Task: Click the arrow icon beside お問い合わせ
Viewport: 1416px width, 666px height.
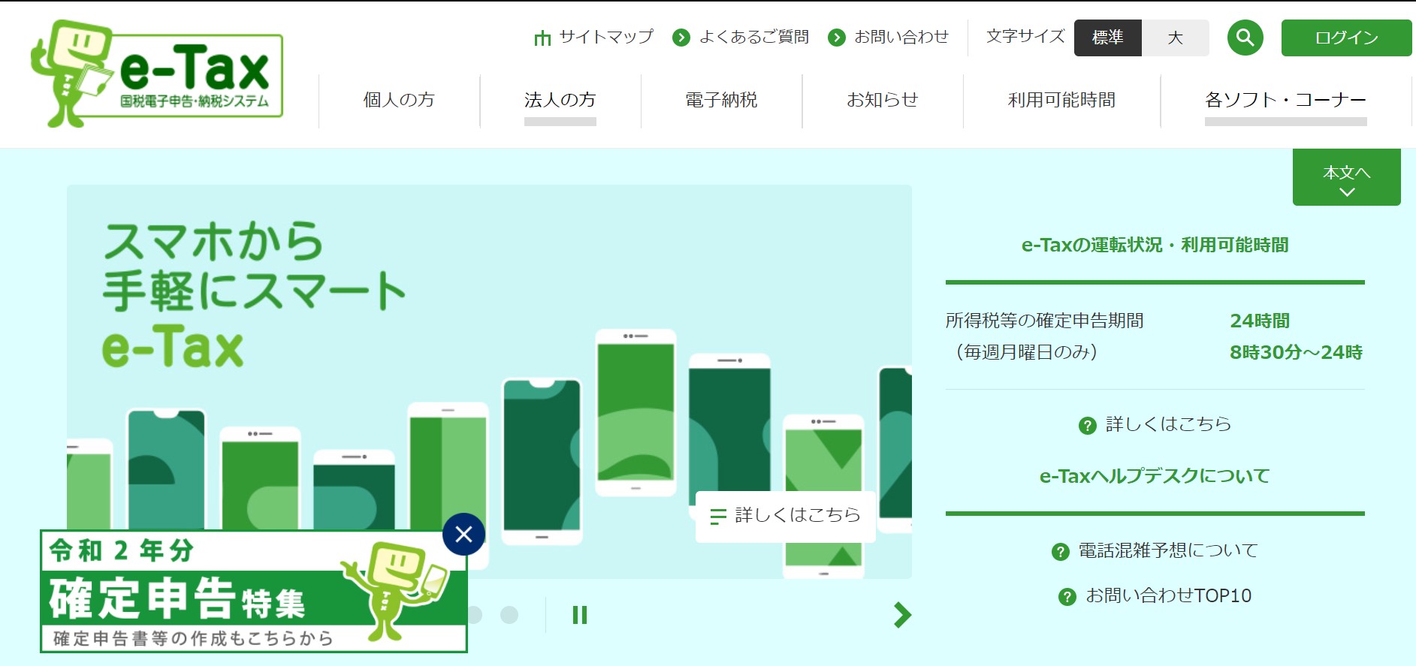Action: [836, 38]
